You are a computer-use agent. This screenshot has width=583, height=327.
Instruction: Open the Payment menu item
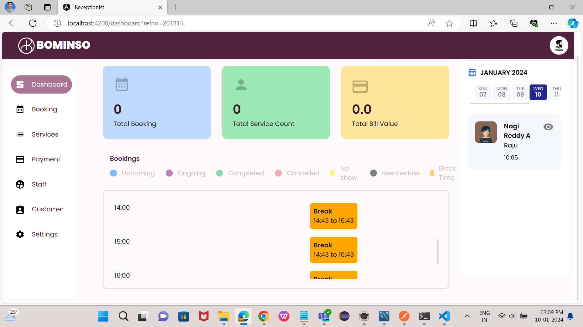pyautogui.click(x=46, y=159)
